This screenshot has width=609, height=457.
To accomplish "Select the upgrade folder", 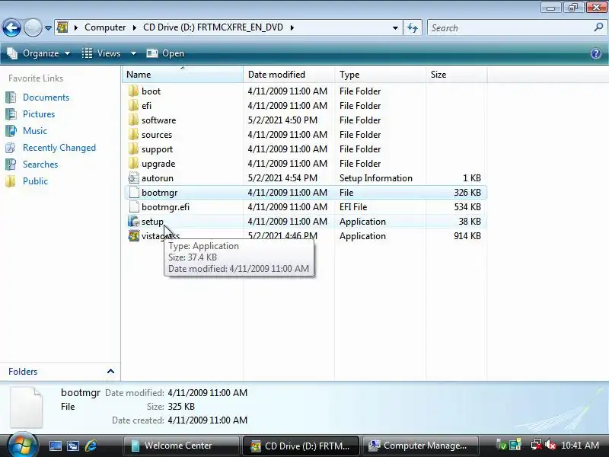I will pos(158,164).
